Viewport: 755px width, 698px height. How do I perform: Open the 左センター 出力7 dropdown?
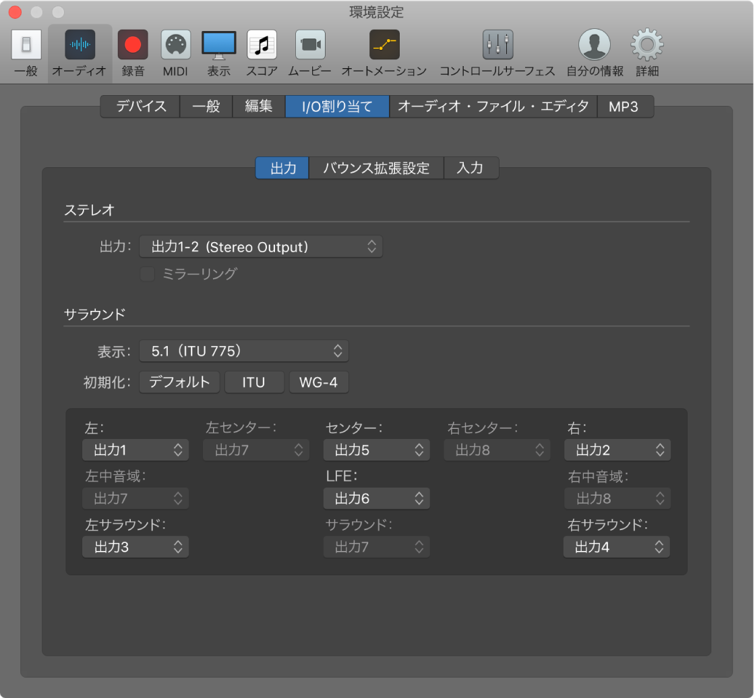coord(256,450)
